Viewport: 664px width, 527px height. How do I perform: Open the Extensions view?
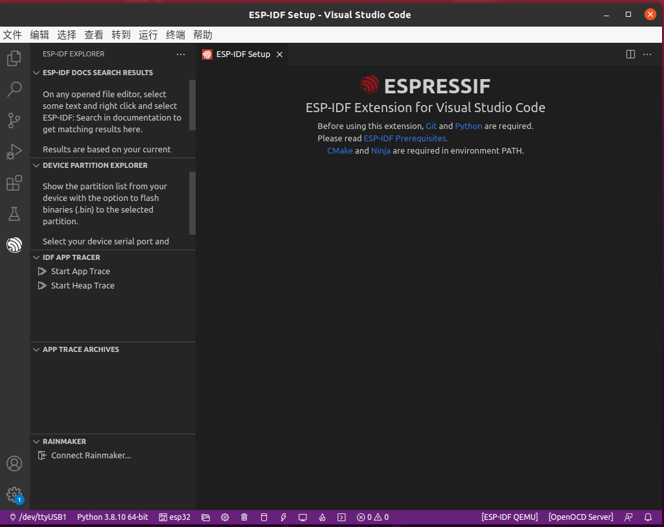point(14,183)
